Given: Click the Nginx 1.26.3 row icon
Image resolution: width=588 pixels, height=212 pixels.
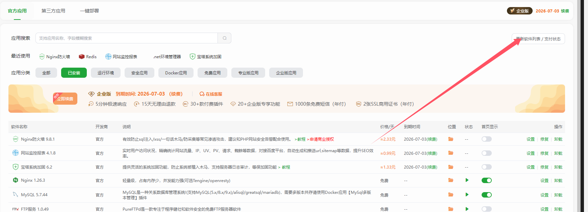Looking at the screenshot, I should (15, 180).
